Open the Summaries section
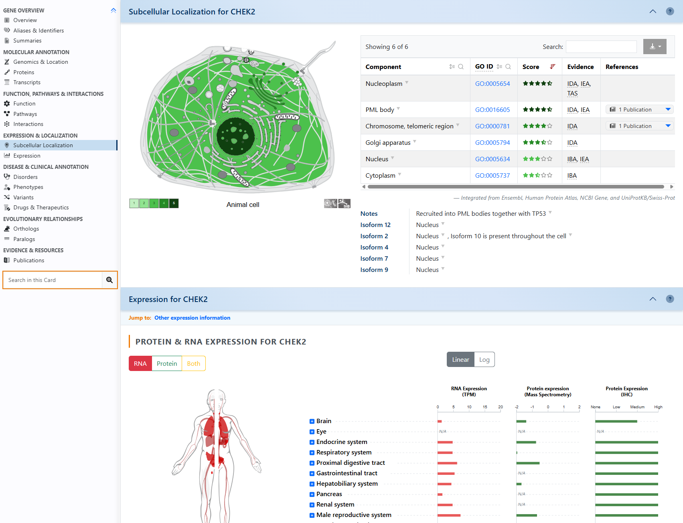This screenshot has width=683, height=523. [x=27, y=41]
